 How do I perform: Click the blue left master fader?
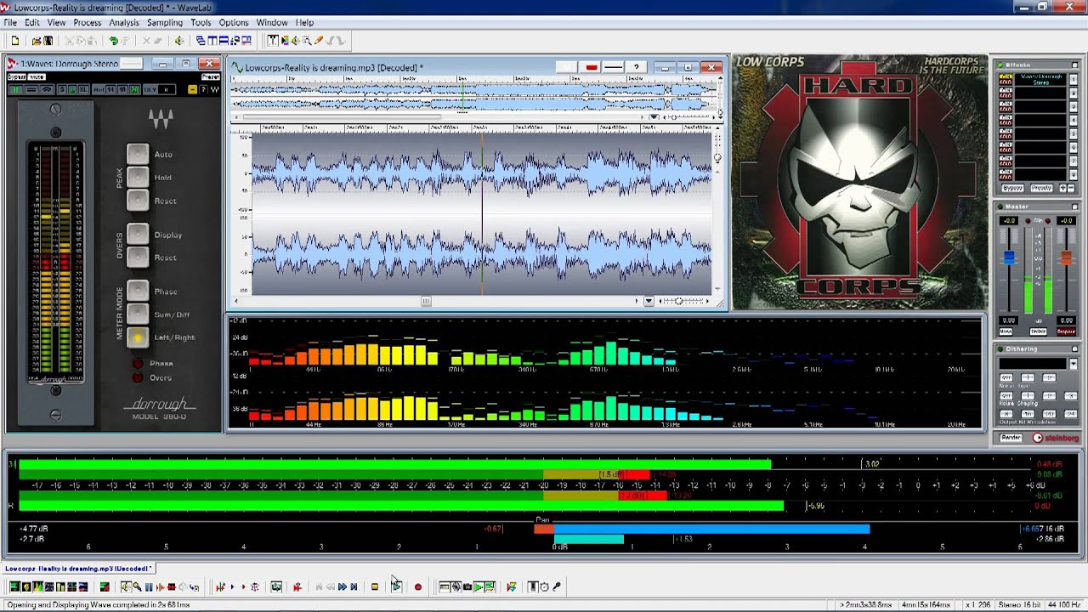pos(1009,258)
